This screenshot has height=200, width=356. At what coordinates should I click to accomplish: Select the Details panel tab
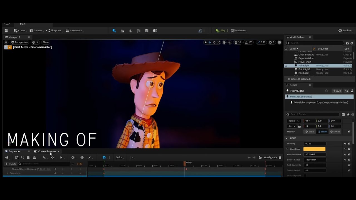click(293, 85)
